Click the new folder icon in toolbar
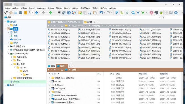185x104 pixels. pyautogui.click(x=80, y=13)
